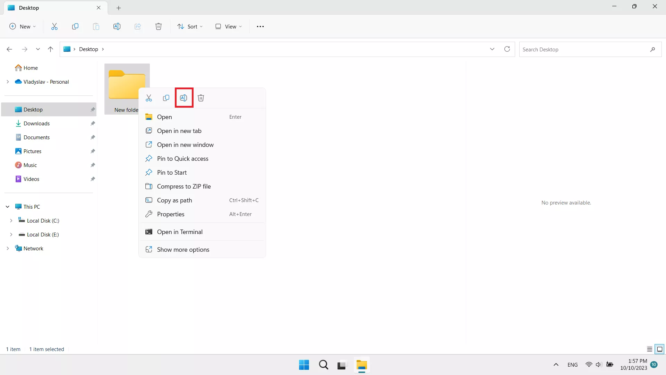The image size is (666, 375).
Task: Click the New button in toolbar
Action: (23, 26)
